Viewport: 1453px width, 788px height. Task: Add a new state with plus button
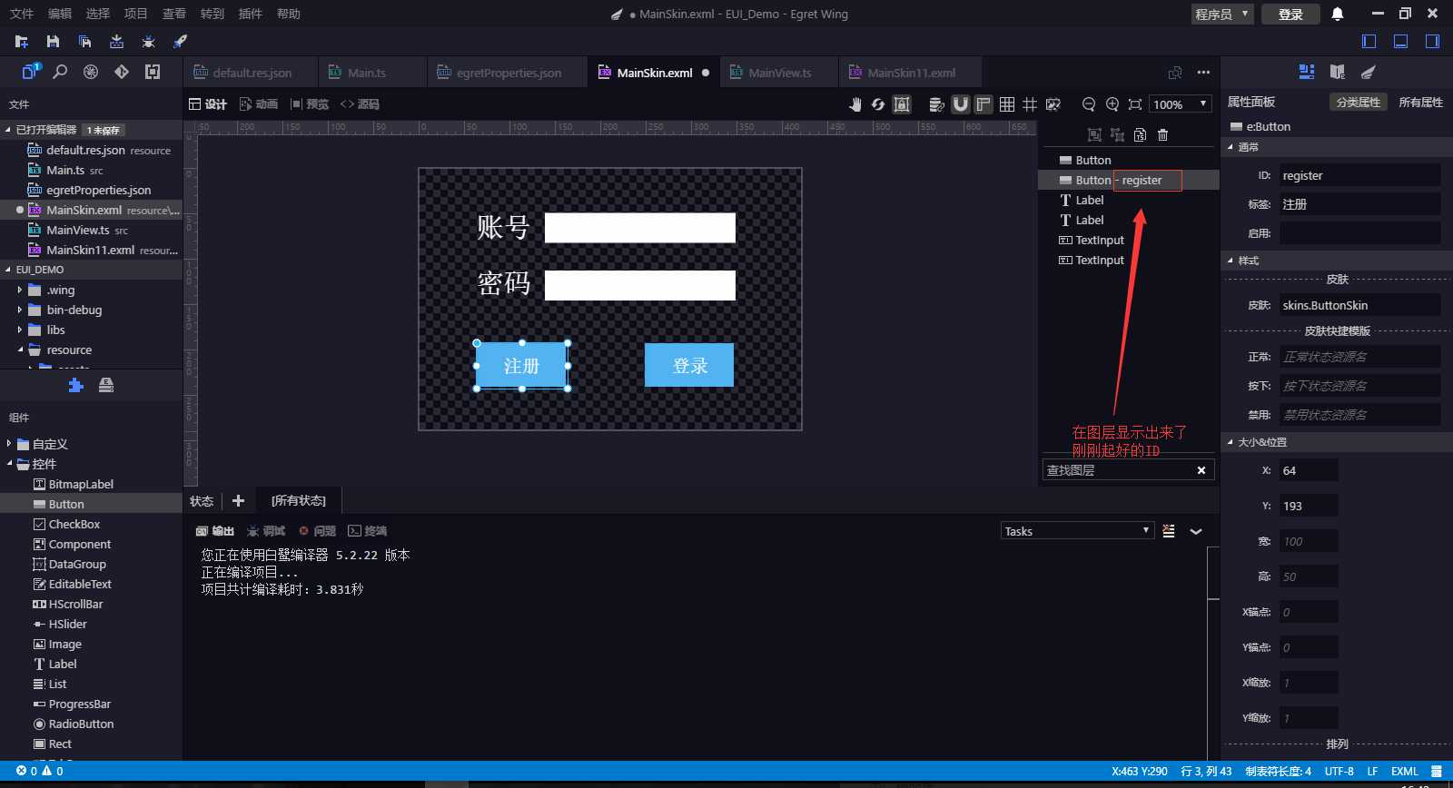pyautogui.click(x=238, y=501)
